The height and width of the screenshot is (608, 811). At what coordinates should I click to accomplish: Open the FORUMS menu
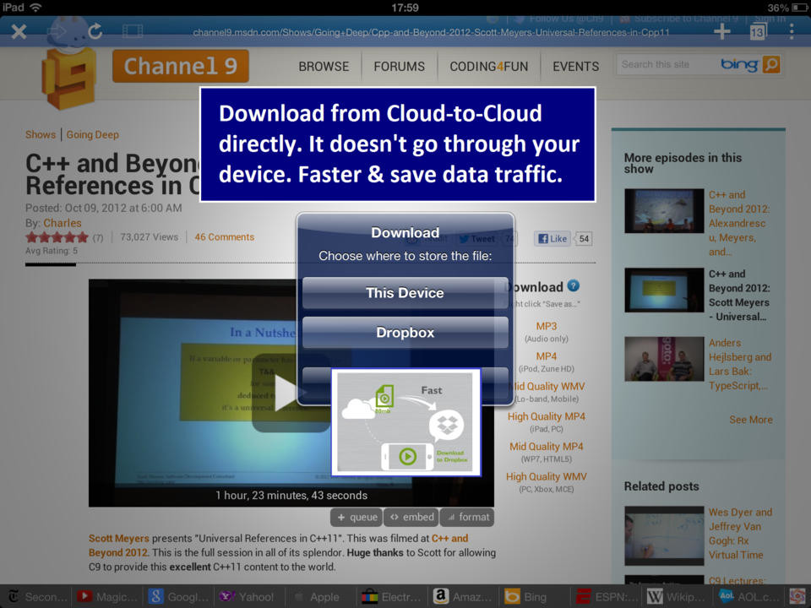point(400,67)
